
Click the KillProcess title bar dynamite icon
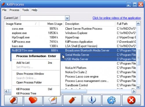pyautogui.click(x=3, y=4)
